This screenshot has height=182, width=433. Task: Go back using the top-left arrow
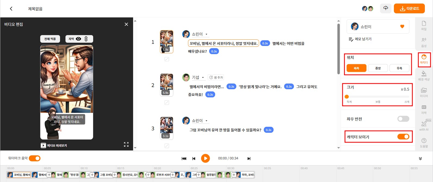coord(11,9)
